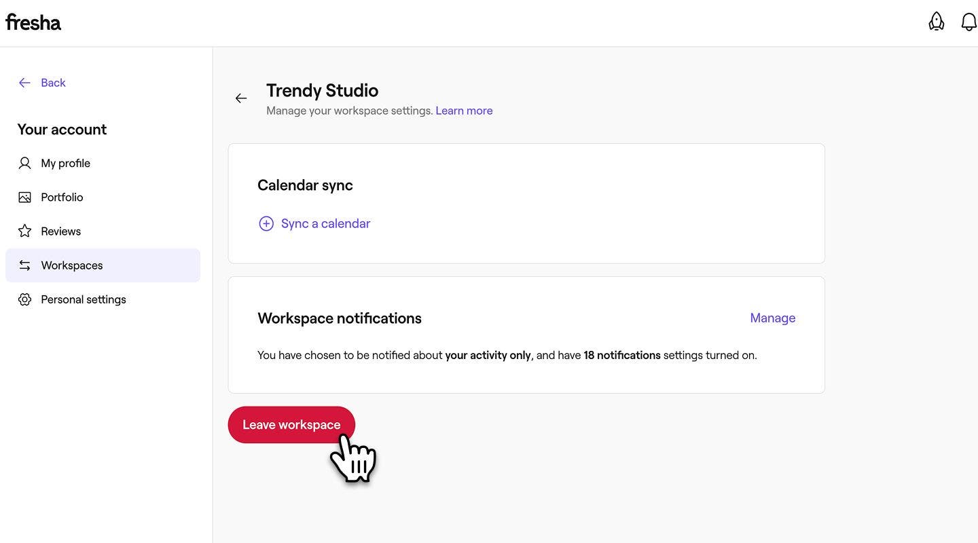Select the Workspaces menu item

72,265
